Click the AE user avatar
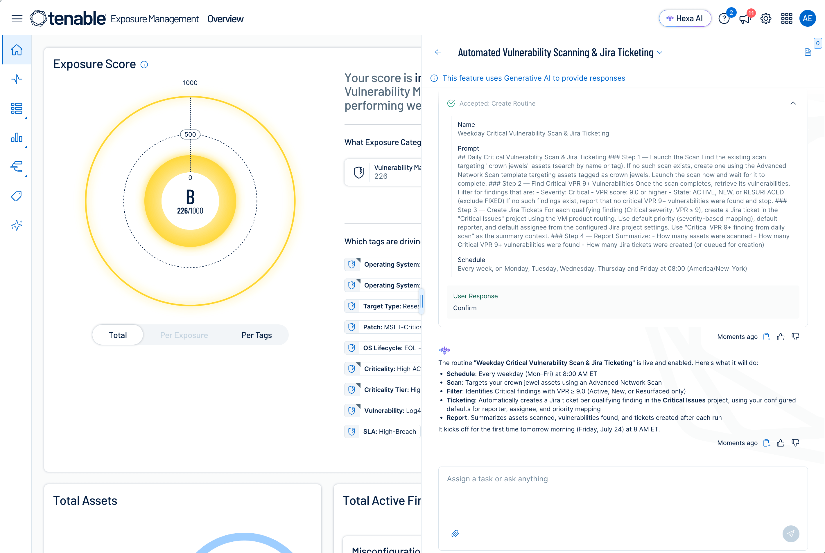Image resolution: width=825 pixels, height=553 pixels. click(807, 18)
